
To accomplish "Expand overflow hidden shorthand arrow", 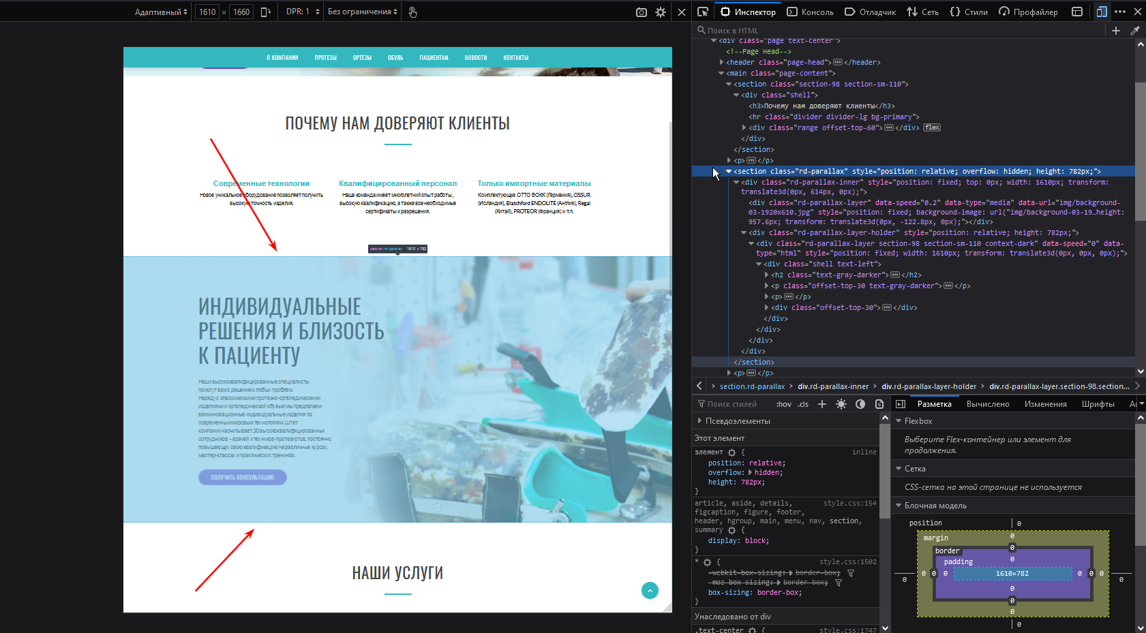I will 751,473.
